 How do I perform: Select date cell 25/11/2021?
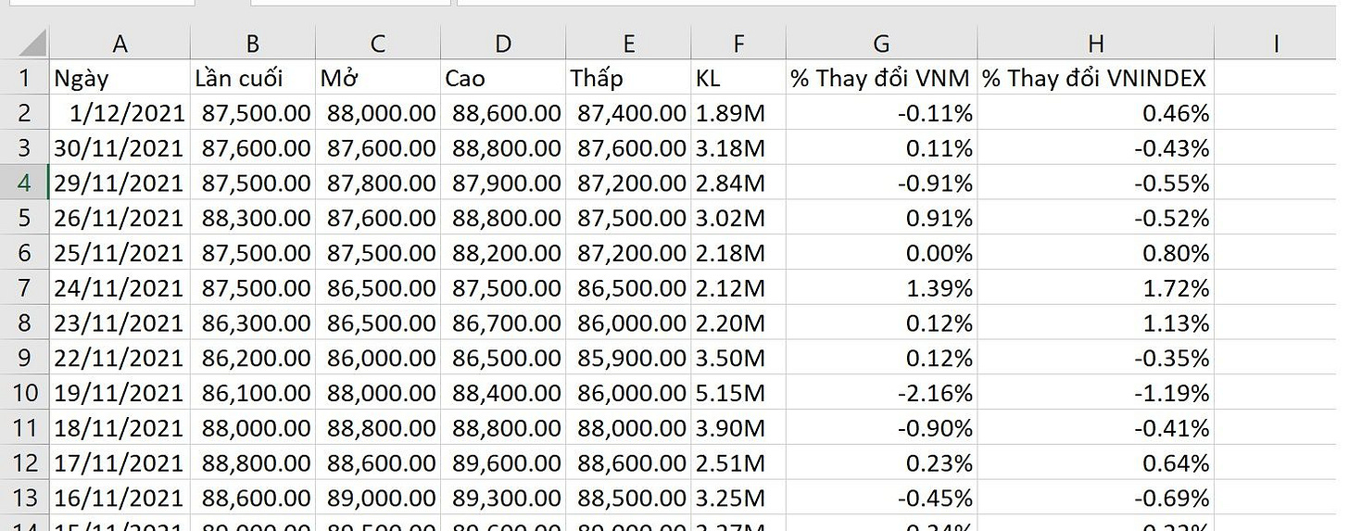(x=120, y=253)
